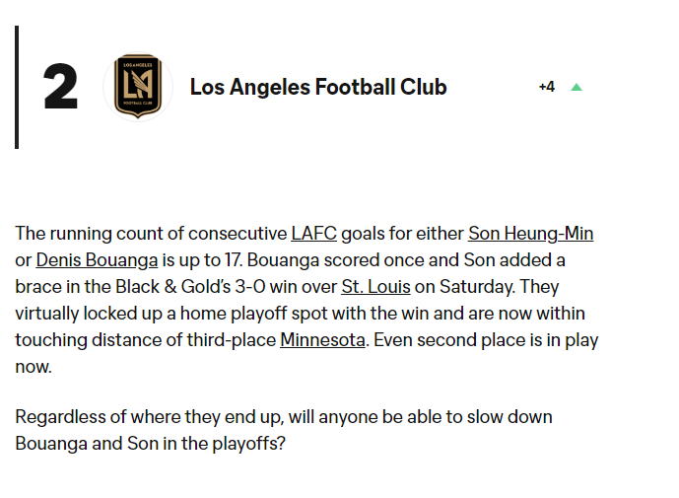Follow the Denis Bouanga link
This screenshot has height=498, width=679.
[x=97, y=261]
